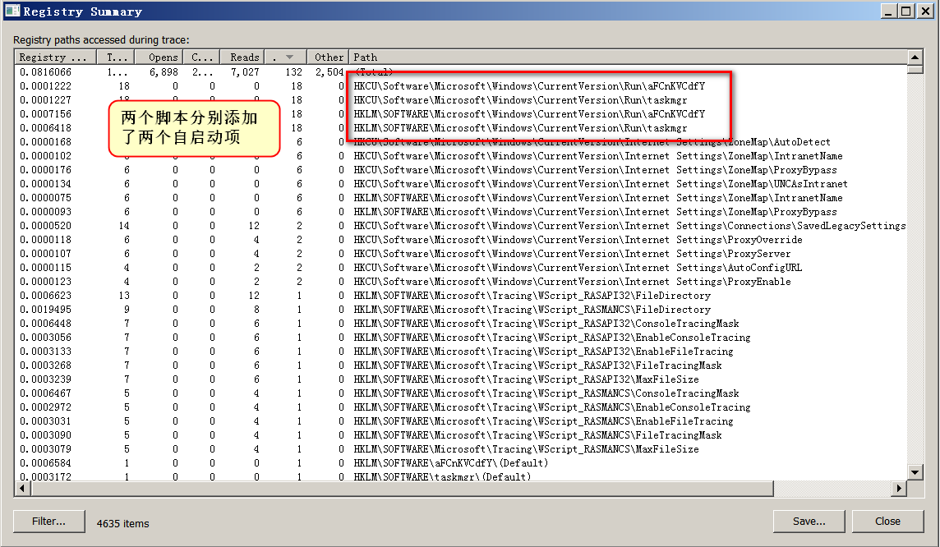Select WScript_RASMANCS\FileTracingMask row

(461, 435)
